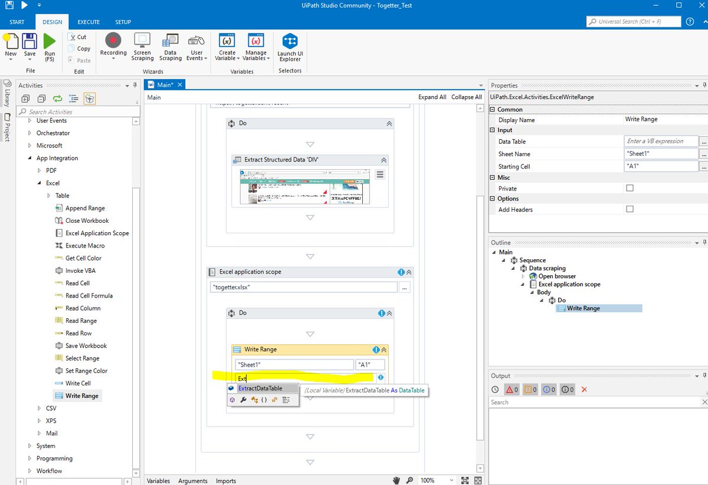Expand the CSV node in Activities
The image size is (708, 485).
(40, 408)
